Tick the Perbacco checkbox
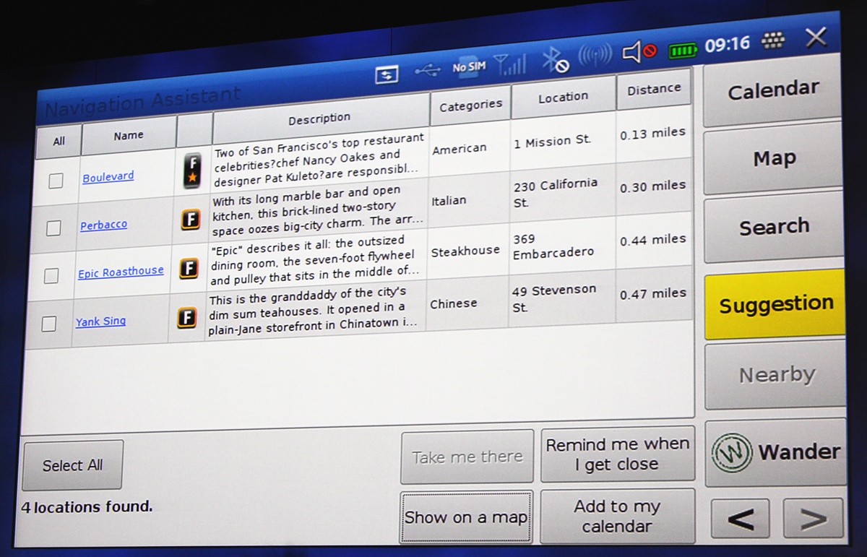867x557 pixels. pos(53,228)
